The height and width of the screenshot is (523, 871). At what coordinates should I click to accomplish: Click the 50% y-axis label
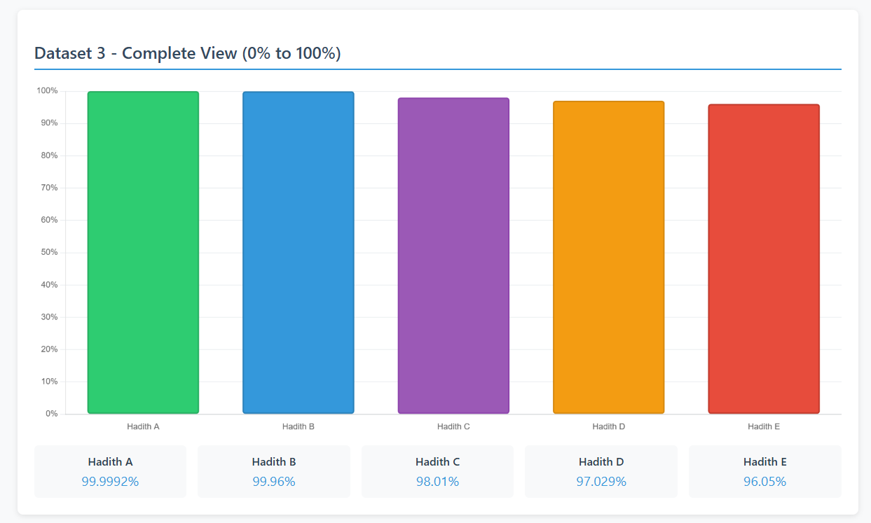pos(49,252)
